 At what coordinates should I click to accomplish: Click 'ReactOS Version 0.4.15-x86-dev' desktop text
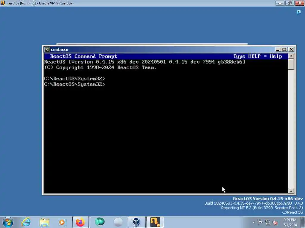268,199
